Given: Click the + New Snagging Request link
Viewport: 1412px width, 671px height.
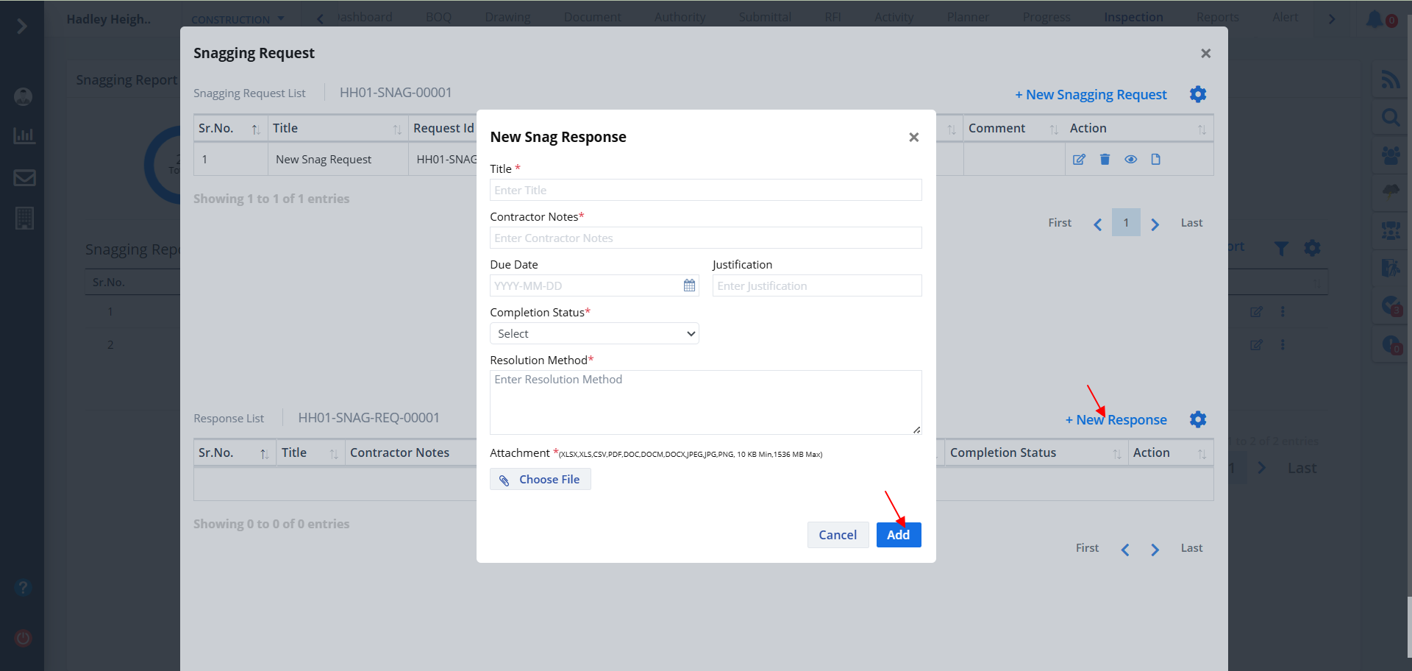Looking at the screenshot, I should click(1091, 95).
